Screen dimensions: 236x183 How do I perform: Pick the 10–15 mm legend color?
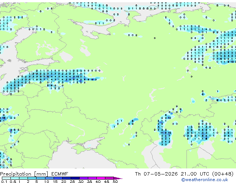[x=50, y=178]
